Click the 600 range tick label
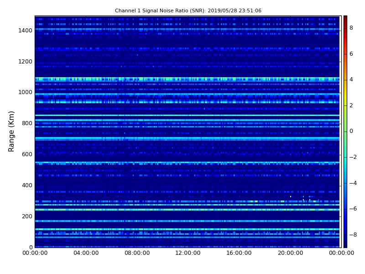 [27, 154]
